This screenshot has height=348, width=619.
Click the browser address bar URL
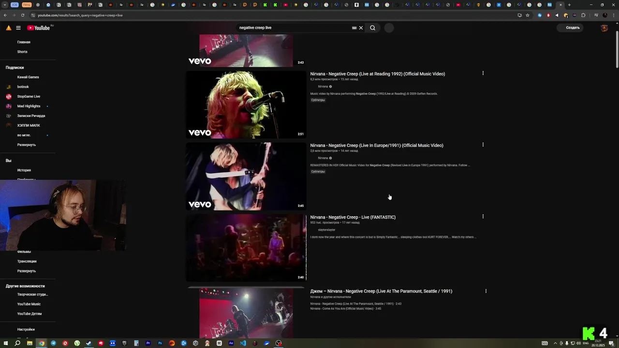pyautogui.click(x=80, y=15)
